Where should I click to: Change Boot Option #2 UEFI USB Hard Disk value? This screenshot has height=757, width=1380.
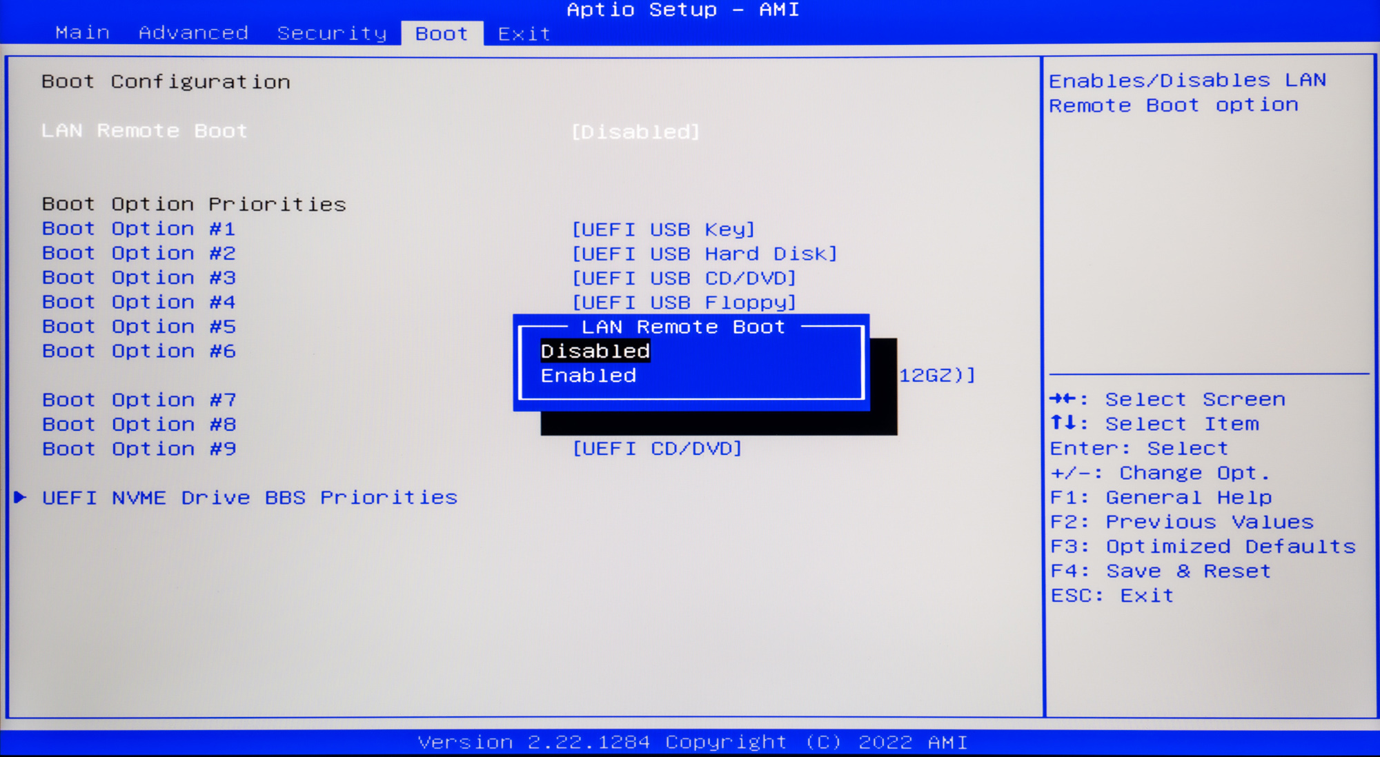pos(704,254)
